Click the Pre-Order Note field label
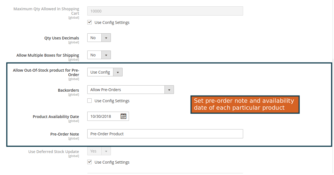The width and height of the screenshot is (334, 175). coord(64,134)
